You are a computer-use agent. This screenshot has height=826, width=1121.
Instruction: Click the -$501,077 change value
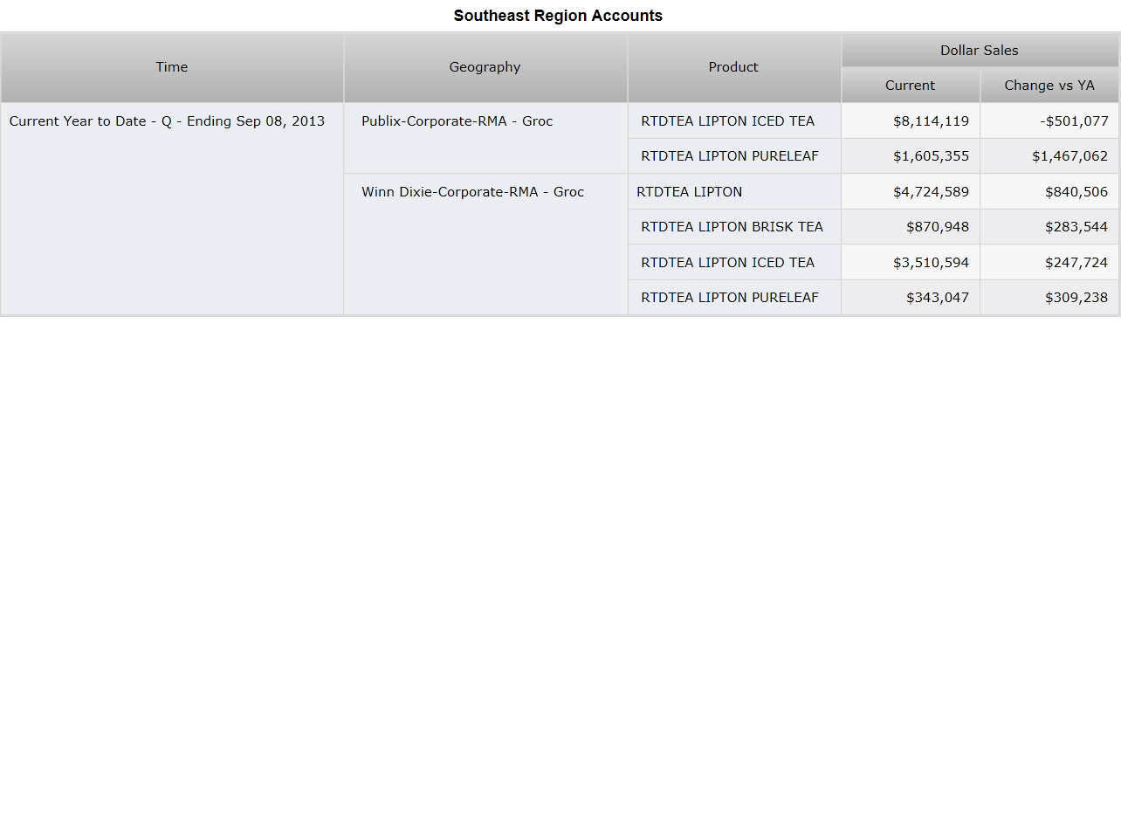1049,120
